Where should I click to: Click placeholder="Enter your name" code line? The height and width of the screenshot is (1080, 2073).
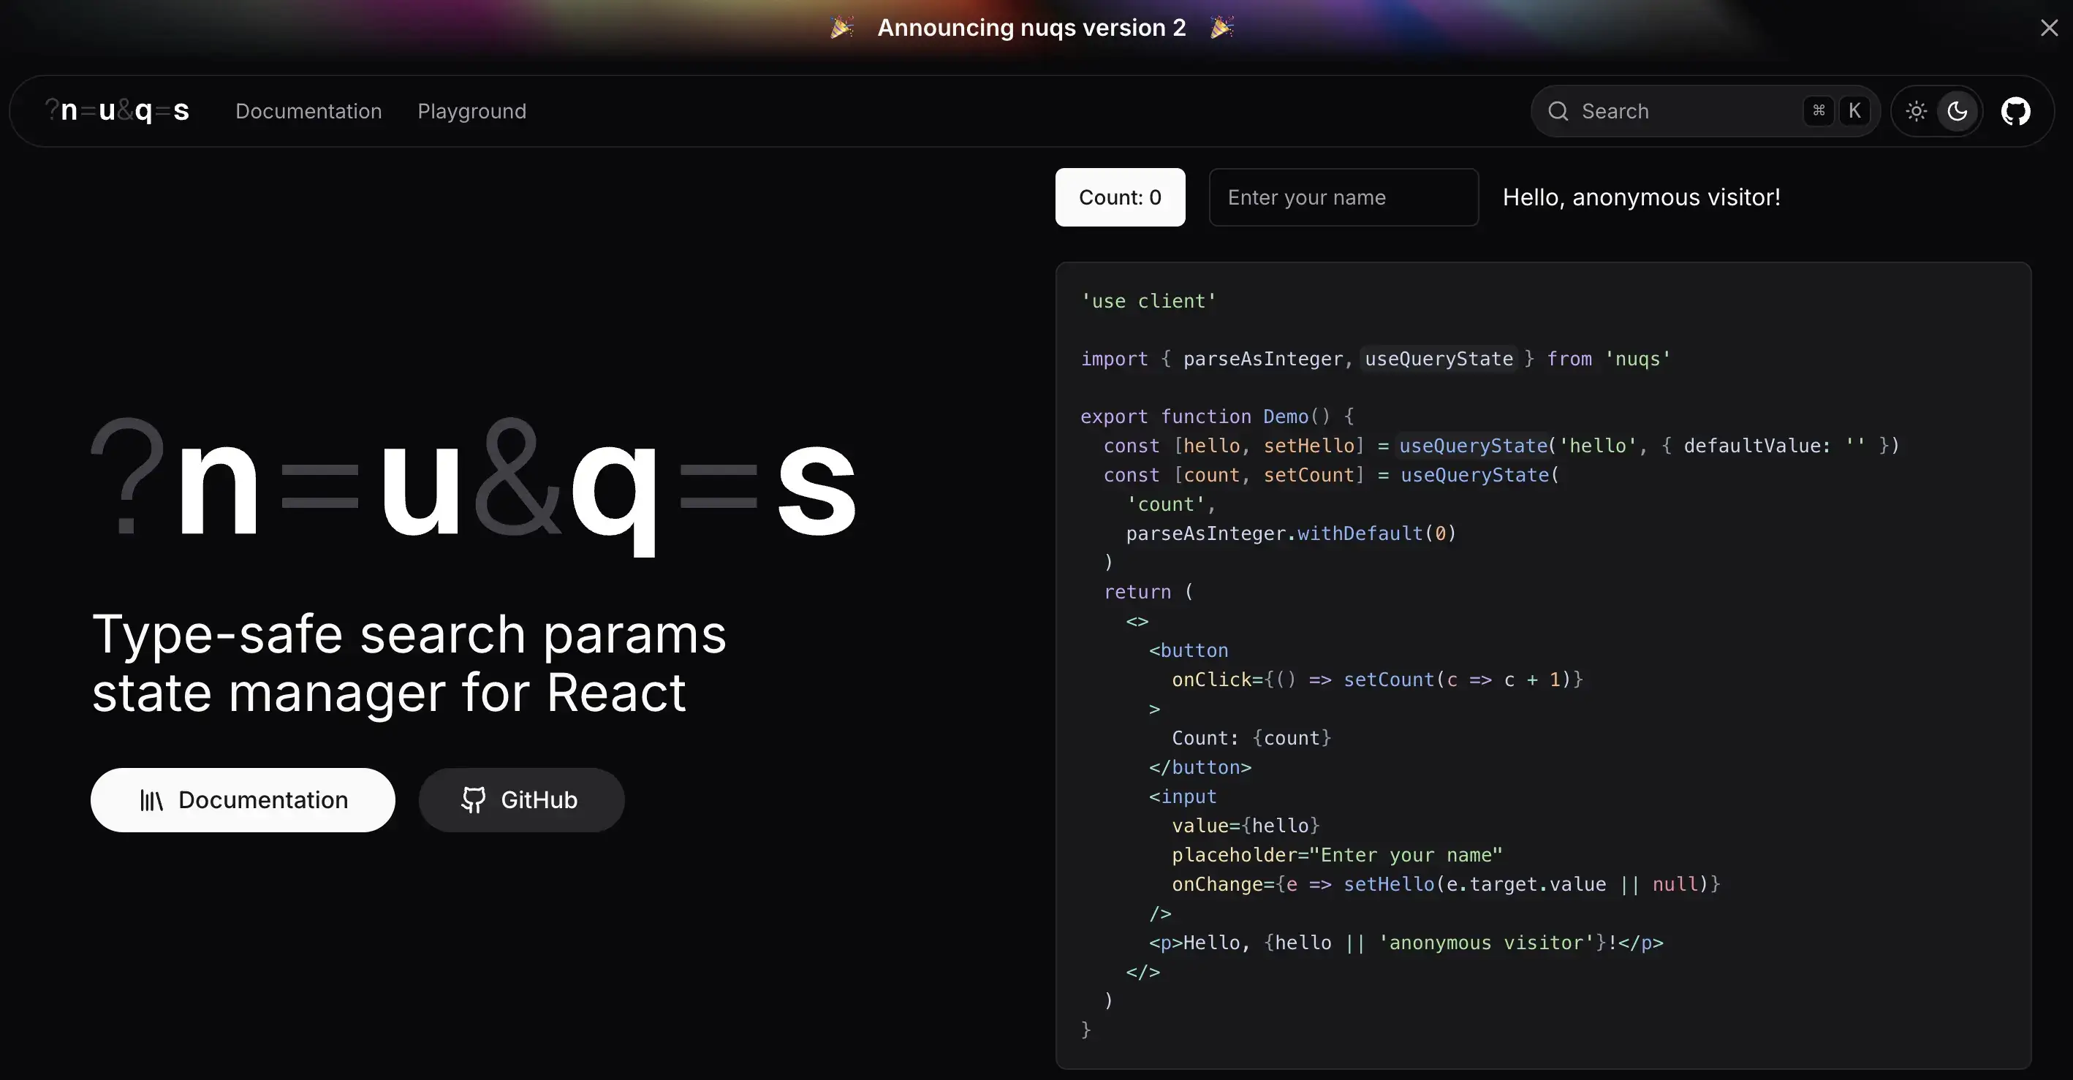[x=1337, y=855]
